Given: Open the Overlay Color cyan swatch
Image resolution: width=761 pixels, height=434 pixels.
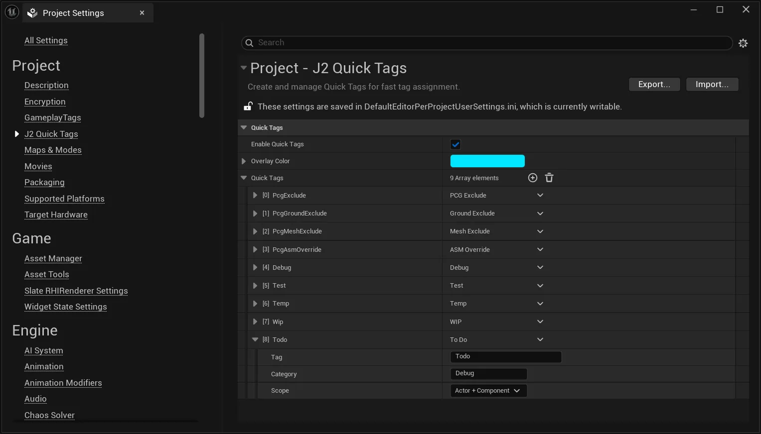Looking at the screenshot, I should 487,161.
